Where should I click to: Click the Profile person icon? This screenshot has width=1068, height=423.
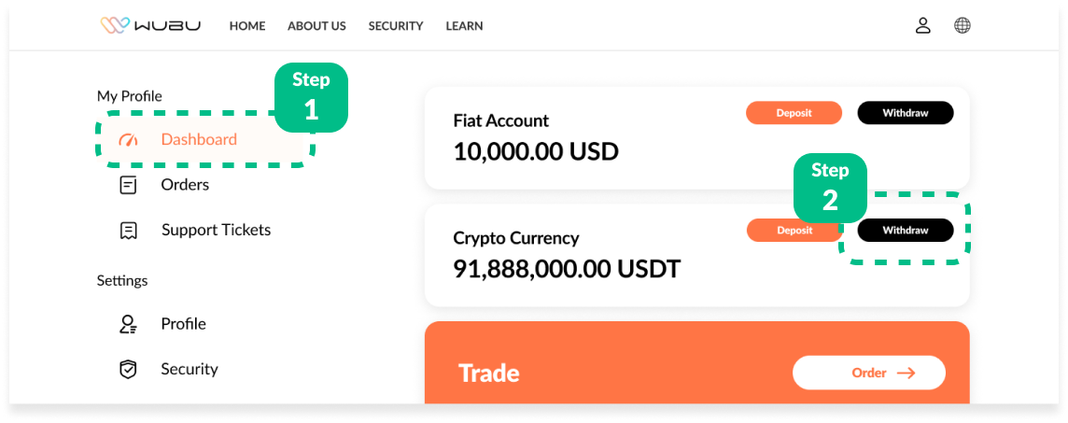129,324
